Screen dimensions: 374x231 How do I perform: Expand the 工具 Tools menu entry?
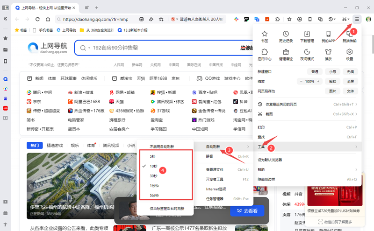pos(307,147)
